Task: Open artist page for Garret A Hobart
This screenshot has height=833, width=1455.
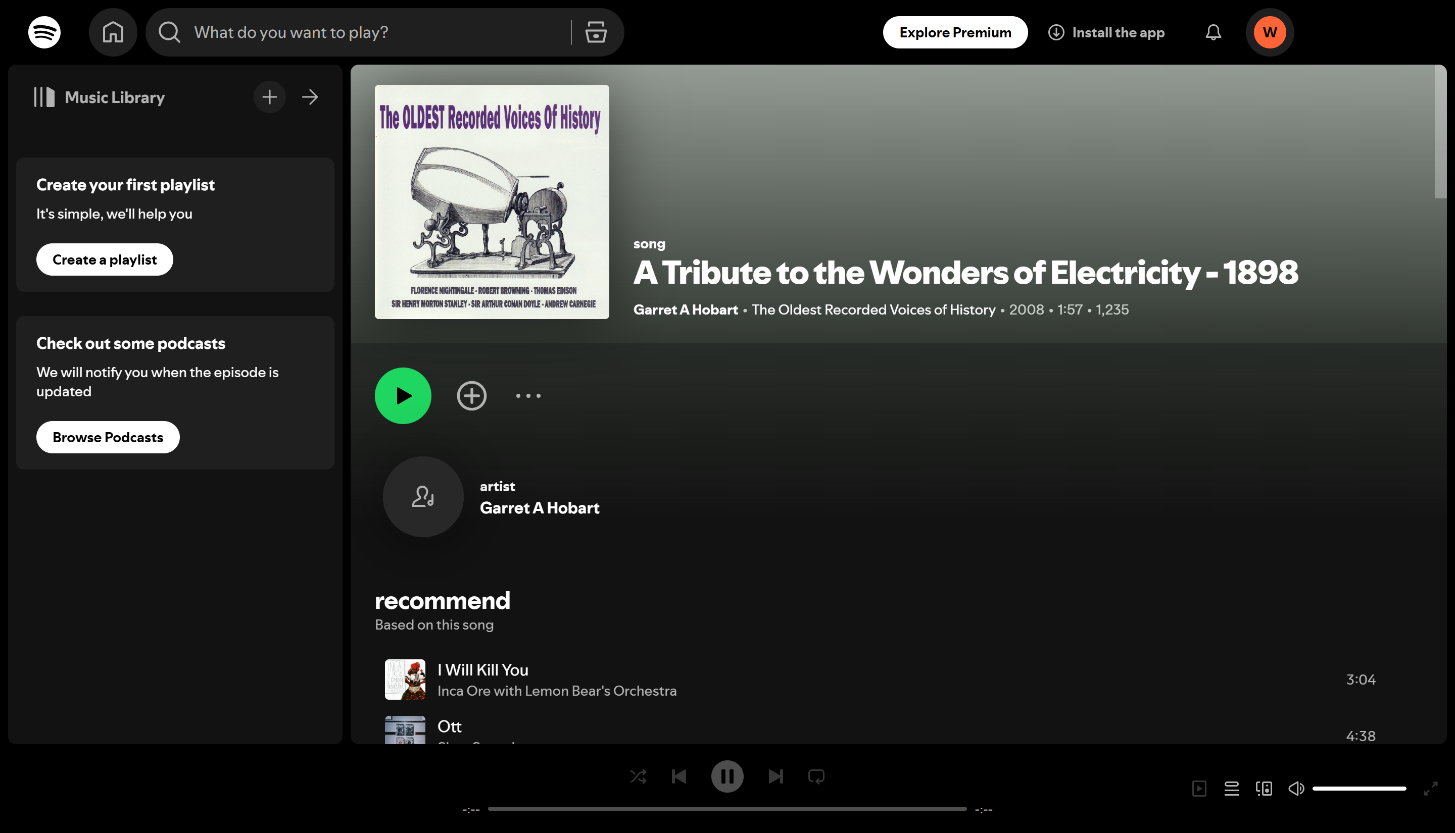Action: pos(539,507)
